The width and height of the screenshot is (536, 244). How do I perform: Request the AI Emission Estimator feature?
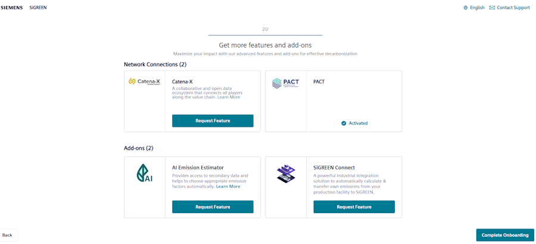[213, 207]
